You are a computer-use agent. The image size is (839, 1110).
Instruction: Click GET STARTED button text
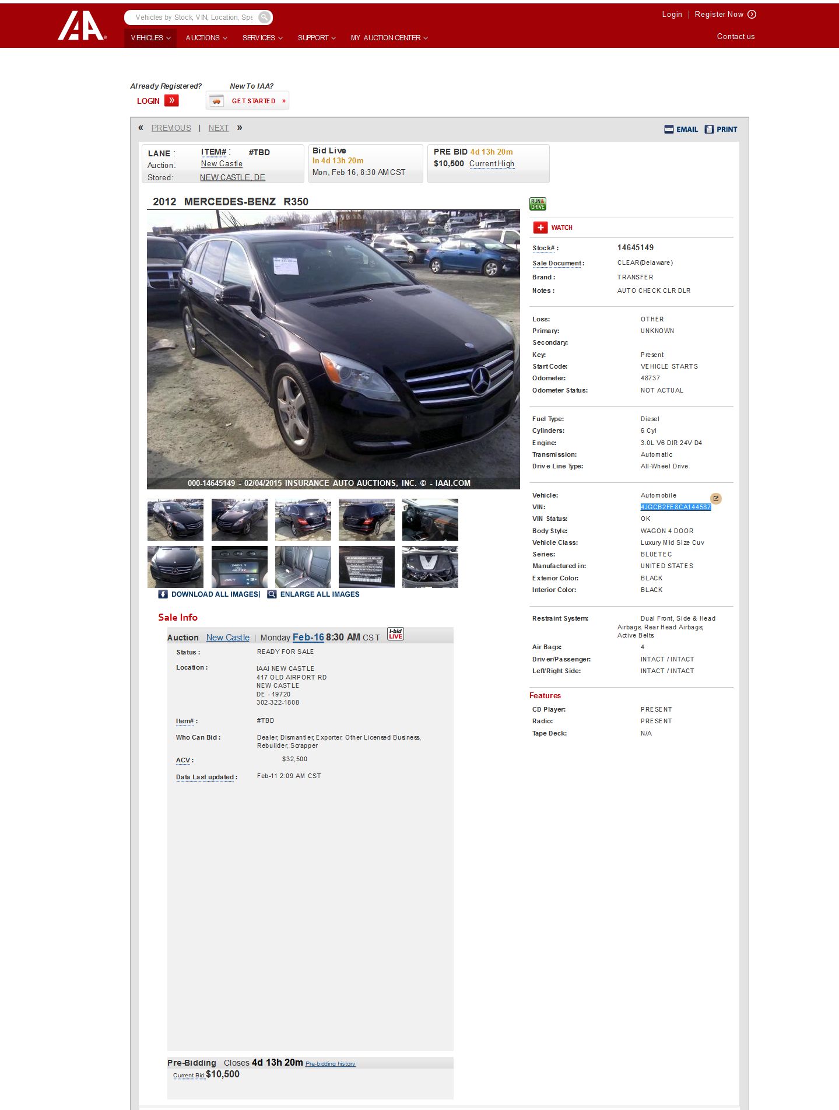click(x=254, y=101)
